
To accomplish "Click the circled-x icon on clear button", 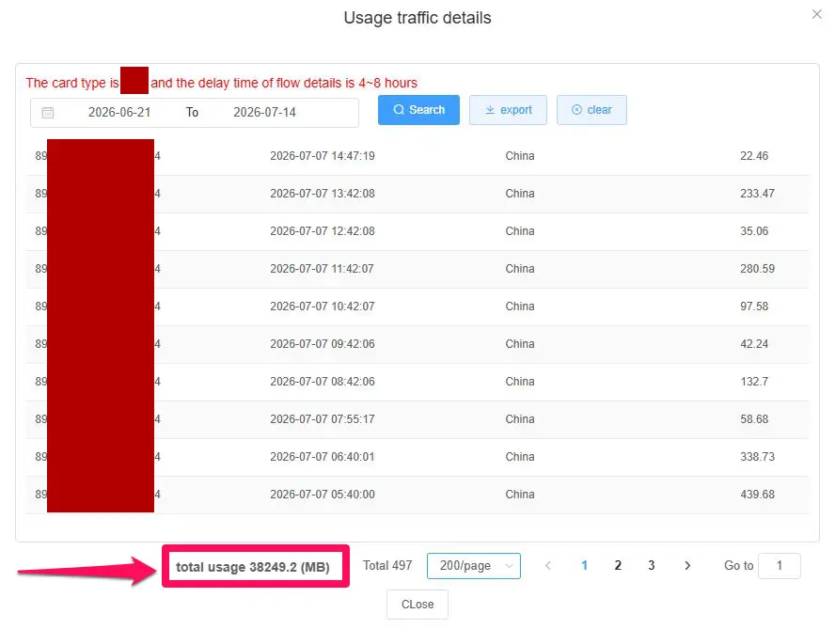I will [x=576, y=110].
